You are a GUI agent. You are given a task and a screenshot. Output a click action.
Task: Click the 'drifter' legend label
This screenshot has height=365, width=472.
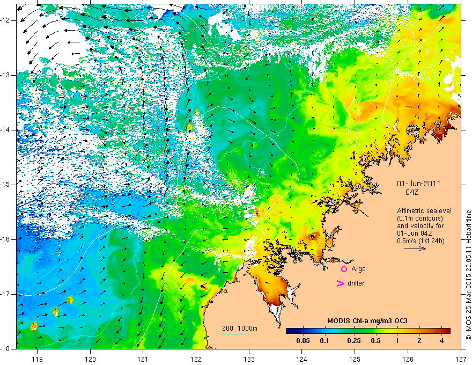click(356, 283)
